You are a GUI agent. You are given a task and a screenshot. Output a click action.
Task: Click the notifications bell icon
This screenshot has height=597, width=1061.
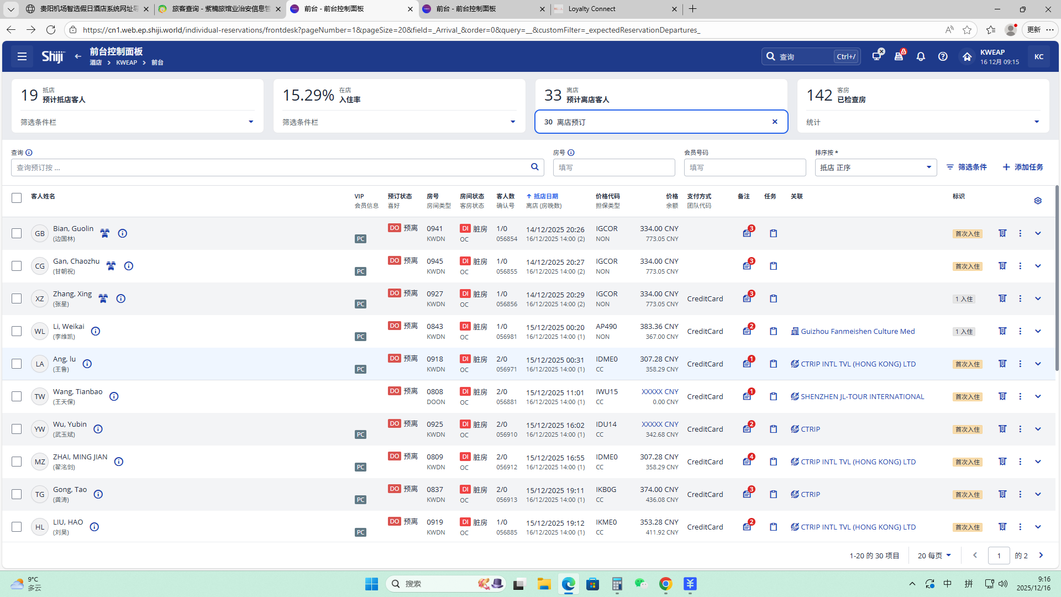tap(921, 56)
